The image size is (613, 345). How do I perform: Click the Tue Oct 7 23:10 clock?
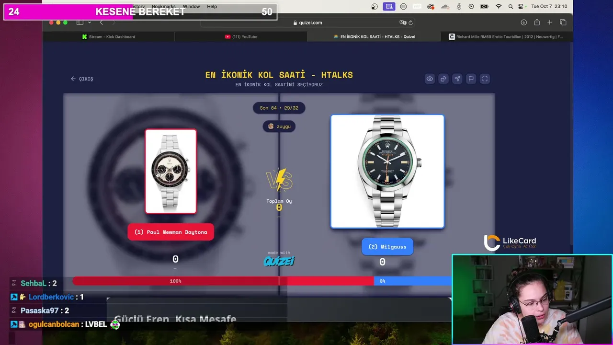tap(549, 7)
